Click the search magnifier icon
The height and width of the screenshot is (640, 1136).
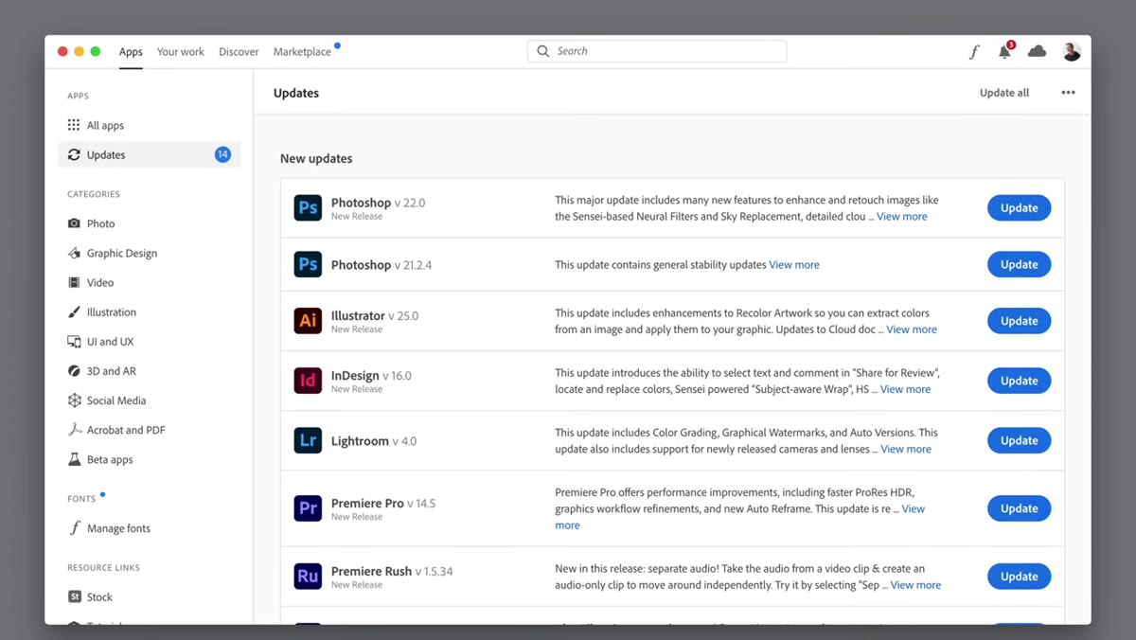coord(542,51)
